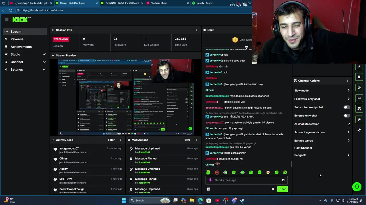The width and height of the screenshot is (366, 205).
Task: Open File Explorer from the taskbar
Action: point(192,200)
